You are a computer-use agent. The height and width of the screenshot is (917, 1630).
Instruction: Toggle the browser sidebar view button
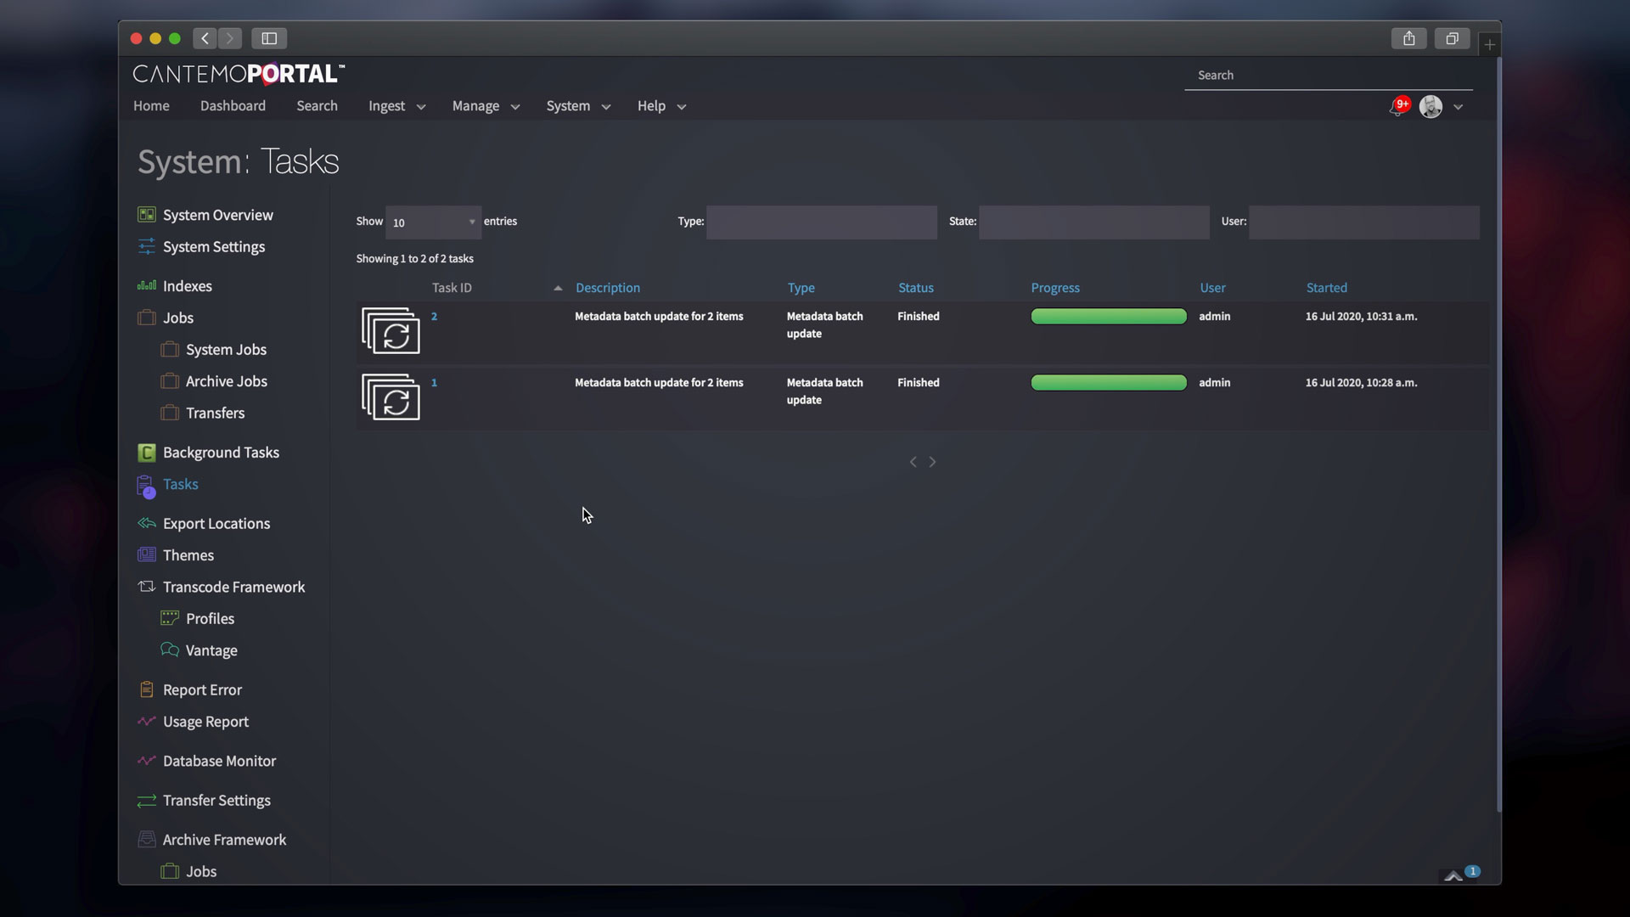click(x=269, y=38)
